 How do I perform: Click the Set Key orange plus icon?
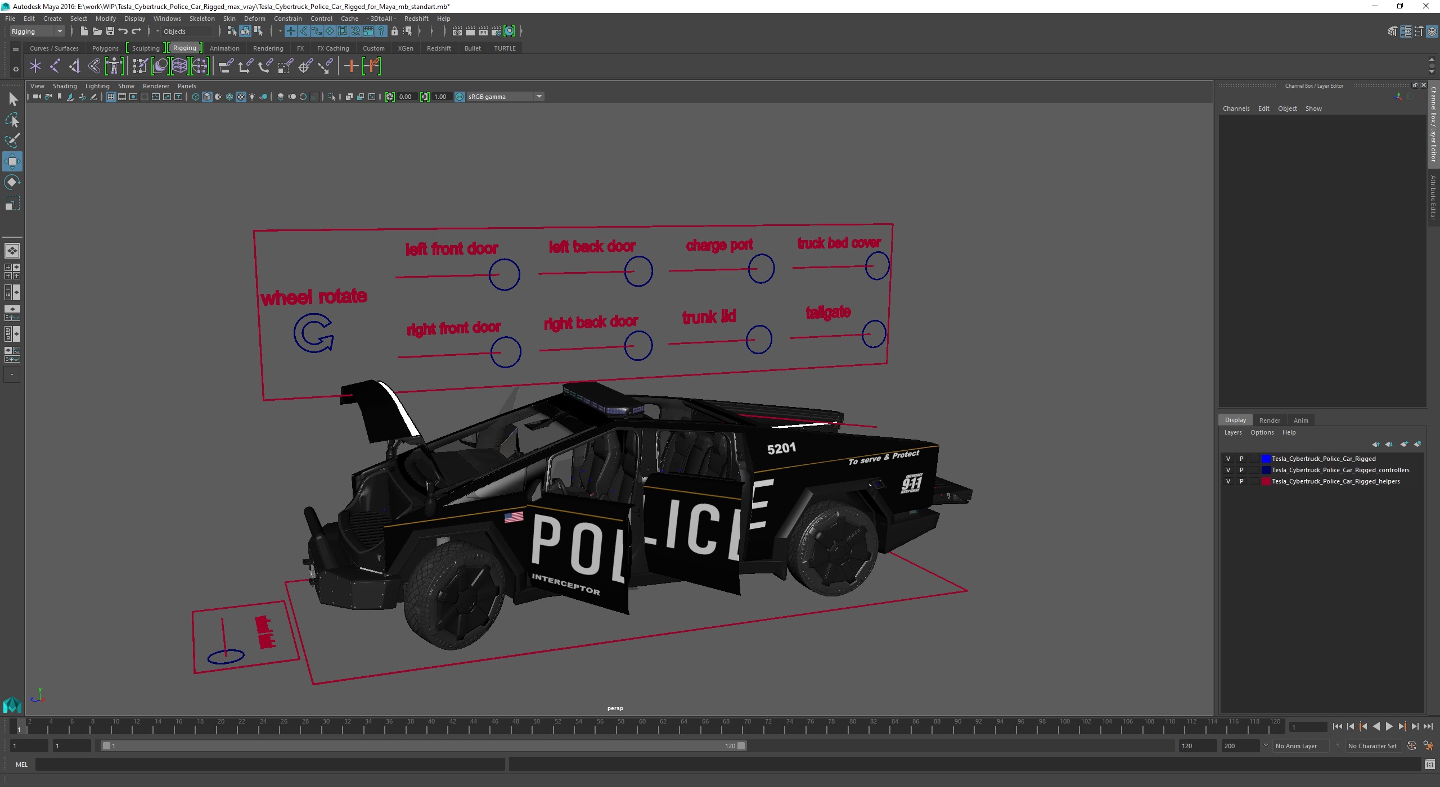click(x=351, y=66)
